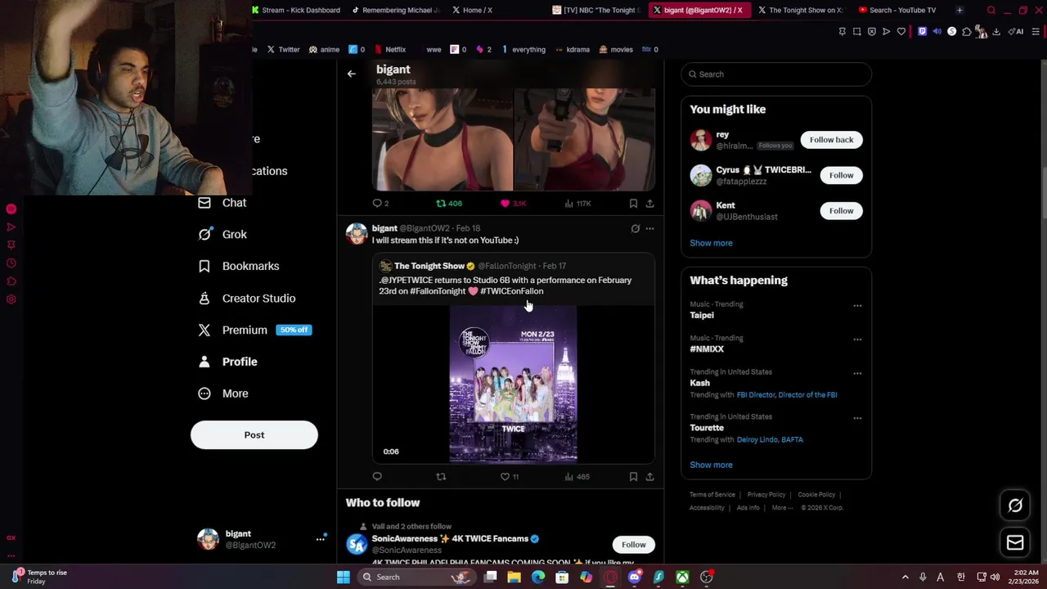Screen dimensions: 1047x589
Task: Open Xbox app from the taskbar
Action: tap(682, 578)
